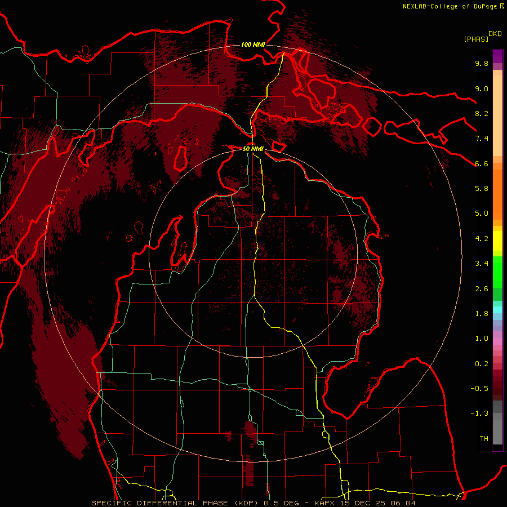Select the 5.0 legend value
The width and height of the screenshot is (507, 507).
(x=482, y=214)
